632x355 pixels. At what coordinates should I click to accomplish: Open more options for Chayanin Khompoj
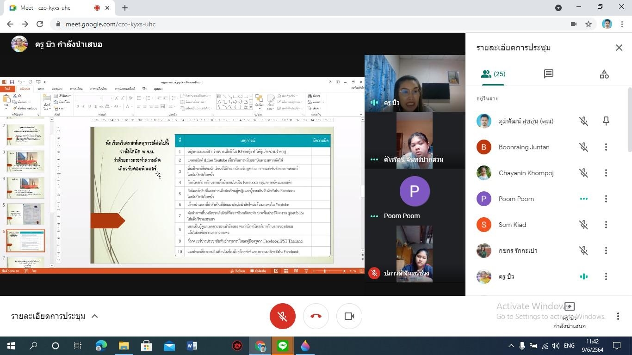coord(606,173)
